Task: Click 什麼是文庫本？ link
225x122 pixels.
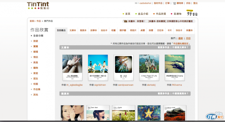Action: 180,47
